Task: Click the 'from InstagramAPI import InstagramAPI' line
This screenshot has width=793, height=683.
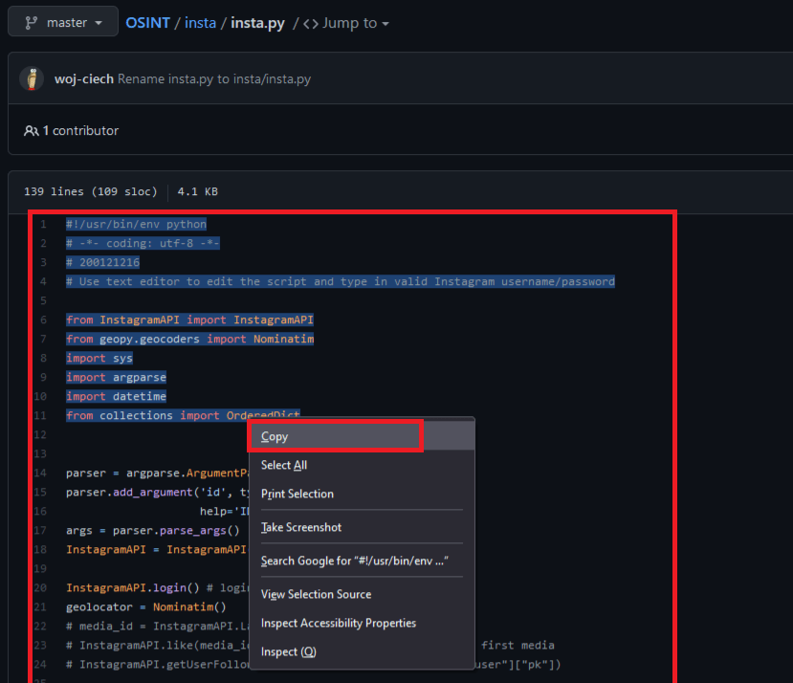Action: [x=189, y=319]
